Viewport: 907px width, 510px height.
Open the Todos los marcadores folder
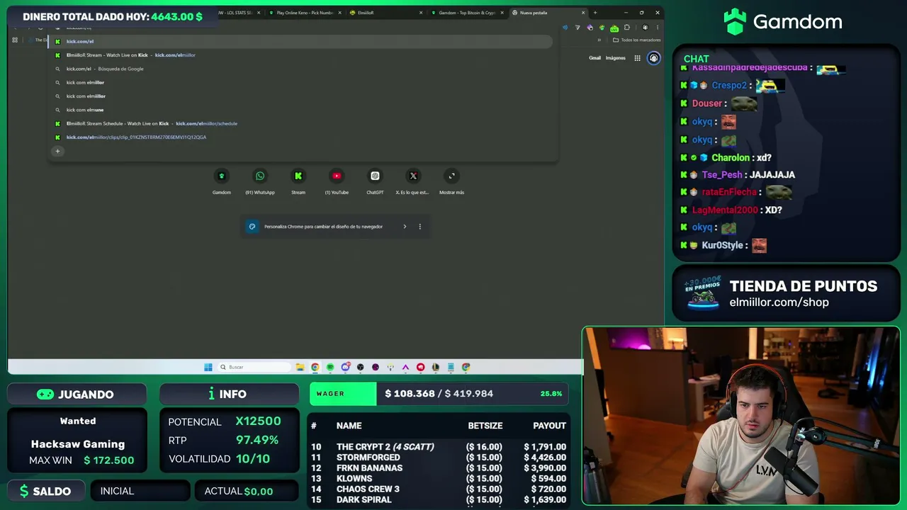click(x=637, y=40)
